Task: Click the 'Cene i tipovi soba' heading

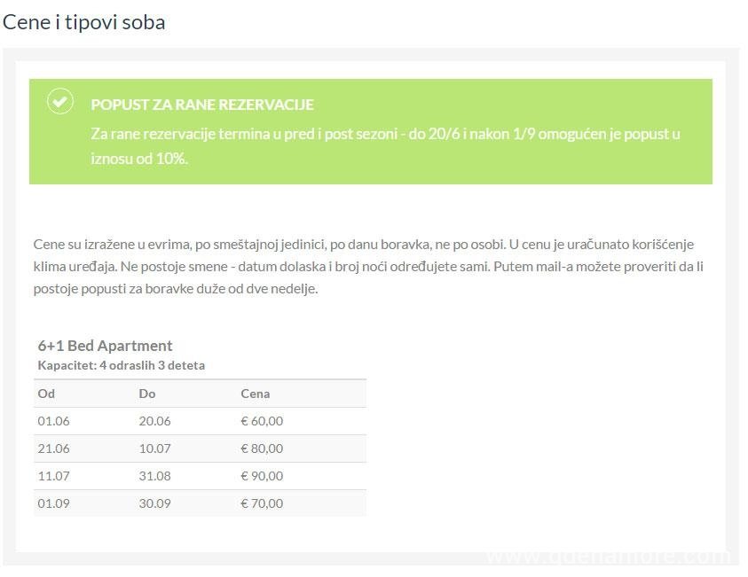Action: pyautogui.click(x=84, y=22)
